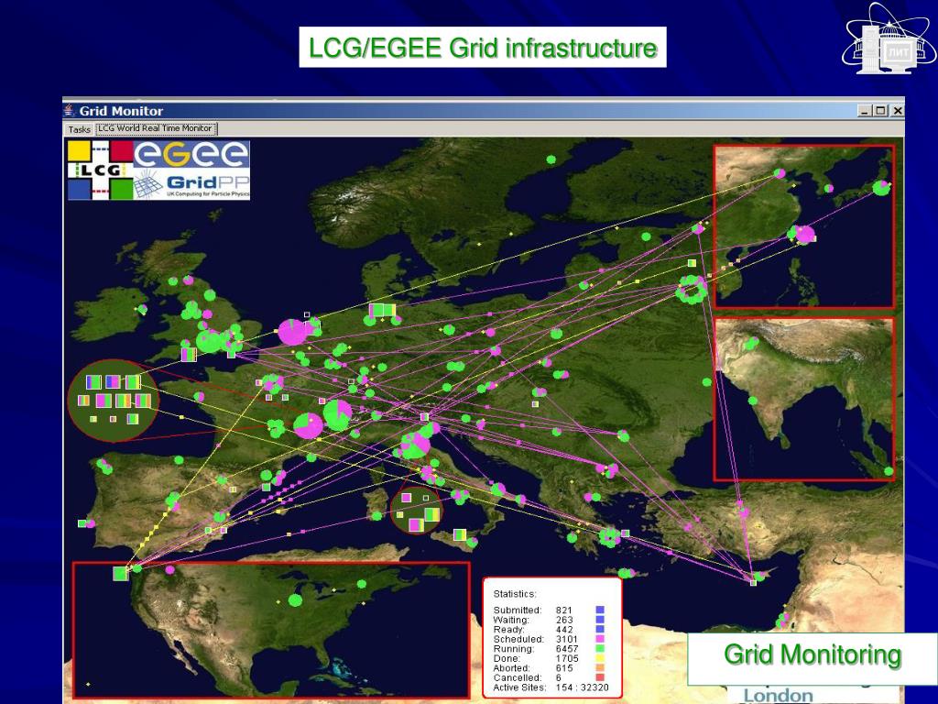The width and height of the screenshot is (938, 704).
Task: Click the Submitted: 821 statistics row
Action: pos(548,610)
